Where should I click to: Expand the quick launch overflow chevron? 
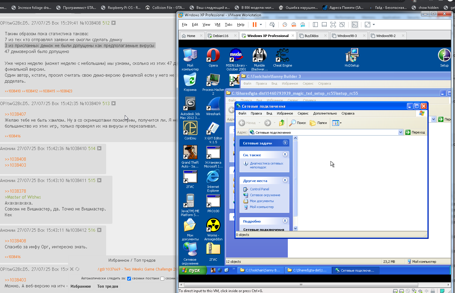[x=234, y=269]
